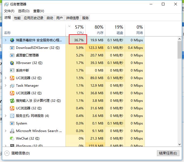Expand the 服务主机: 网络服务 group
The image size is (184, 162).
pyautogui.click(x=5, y=116)
